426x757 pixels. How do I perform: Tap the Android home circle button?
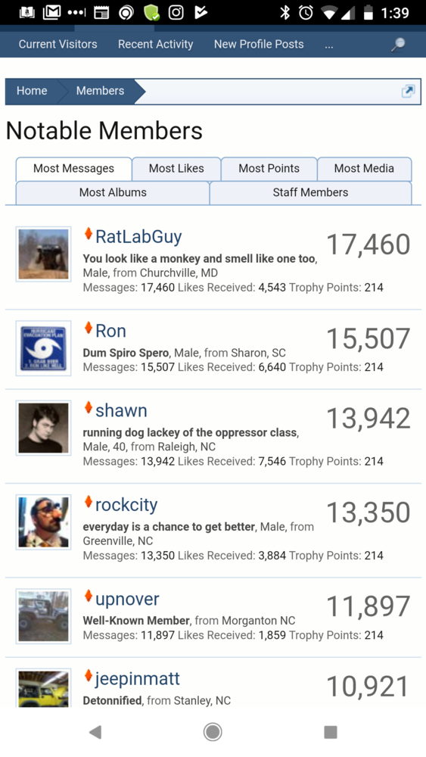tap(213, 732)
